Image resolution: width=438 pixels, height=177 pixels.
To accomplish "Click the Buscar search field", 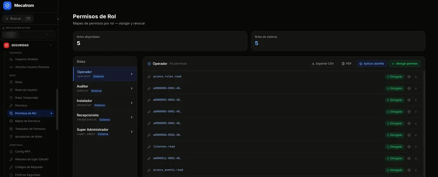I will [18, 18].
